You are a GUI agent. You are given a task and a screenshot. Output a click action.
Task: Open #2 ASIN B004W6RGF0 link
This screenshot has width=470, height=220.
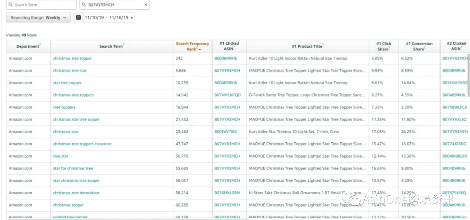(455, 156)
